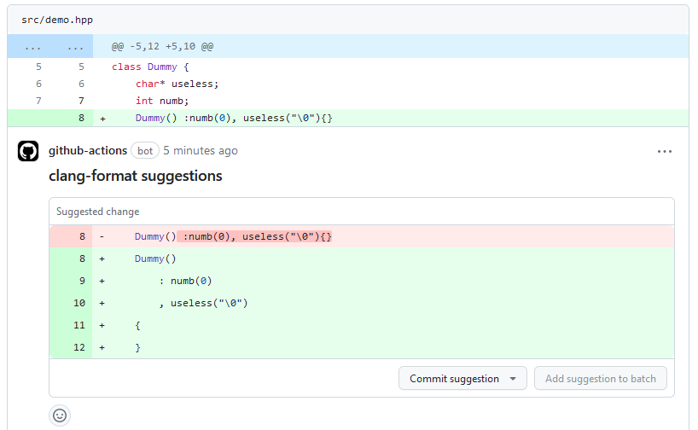Click the github-actions avatar icon

click(x=28, y=151)
